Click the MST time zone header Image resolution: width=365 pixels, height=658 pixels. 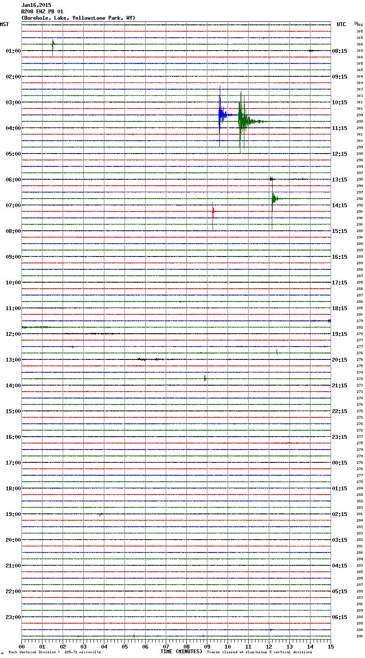click(x=4, y=24)
